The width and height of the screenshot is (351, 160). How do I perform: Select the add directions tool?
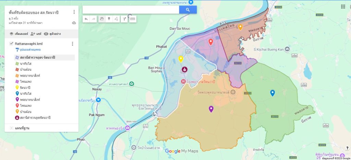[124, 19]
